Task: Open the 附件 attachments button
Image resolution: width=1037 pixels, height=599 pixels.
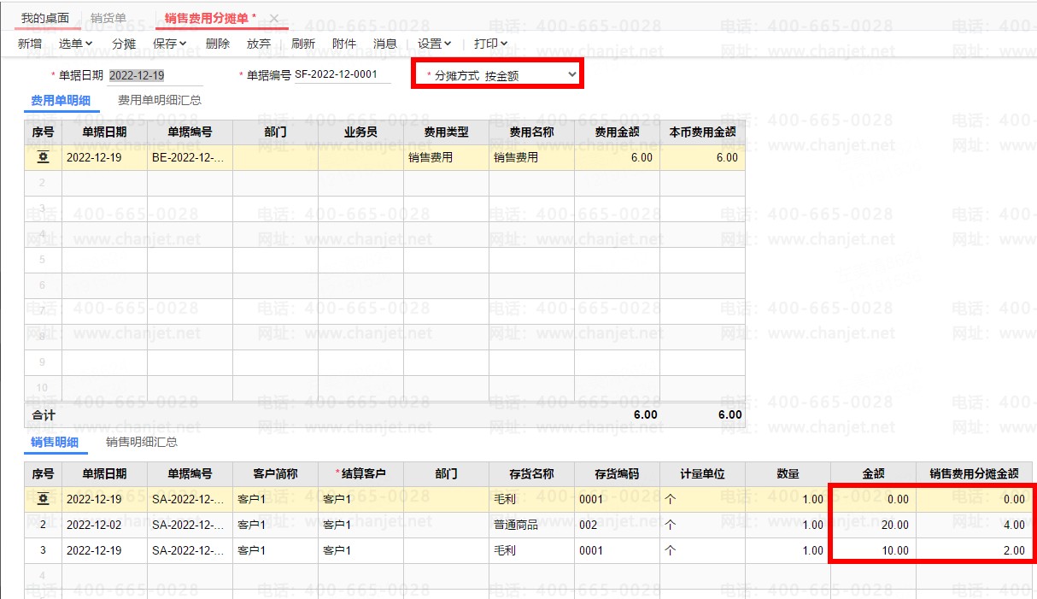Action: pyautogui.click(x=344, y=44)
